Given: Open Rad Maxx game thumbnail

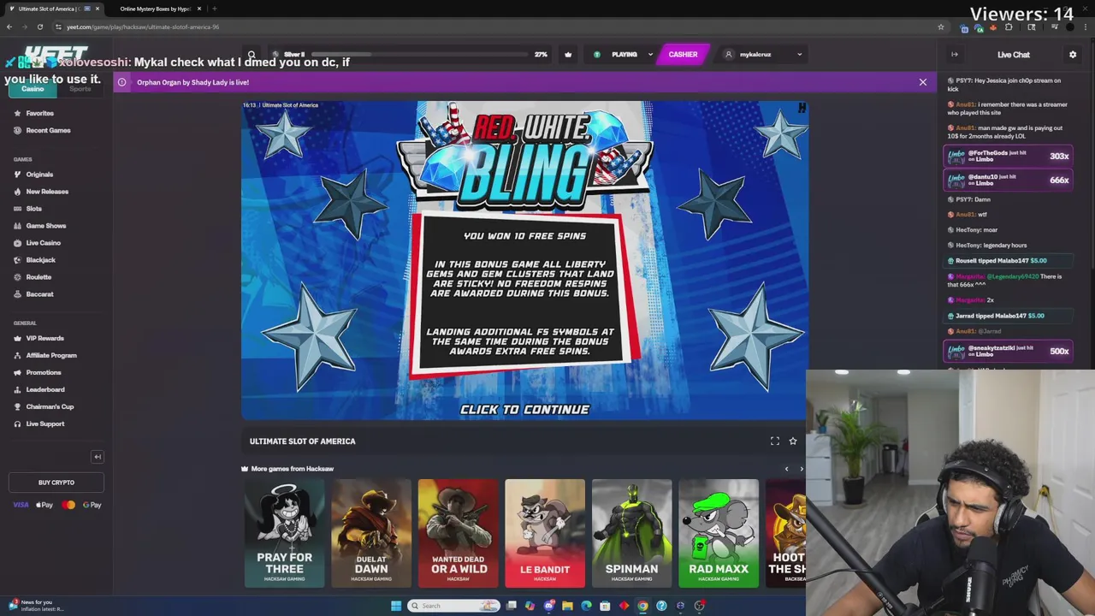Looking at the screenshot, I should 719,533.
